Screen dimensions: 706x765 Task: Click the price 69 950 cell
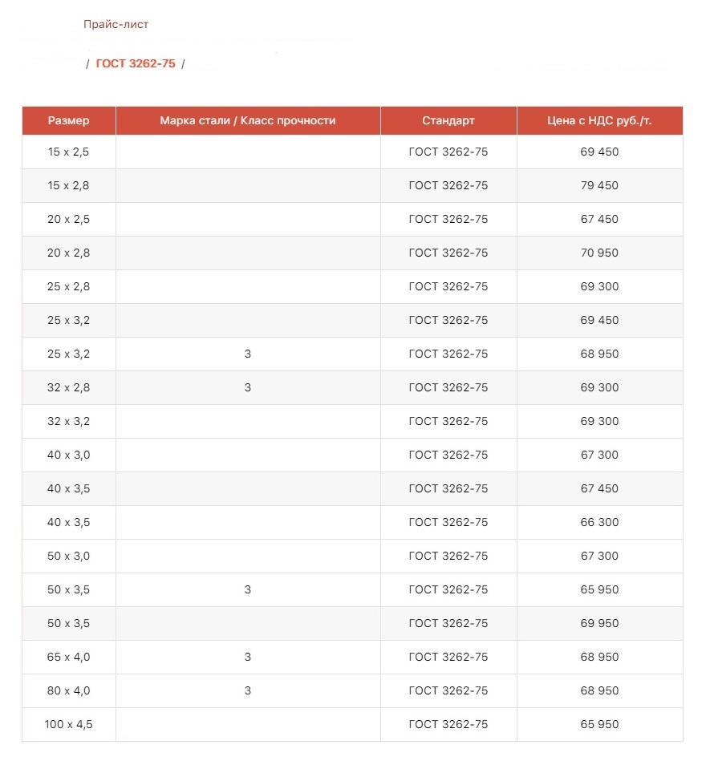[x=599, y=623]
